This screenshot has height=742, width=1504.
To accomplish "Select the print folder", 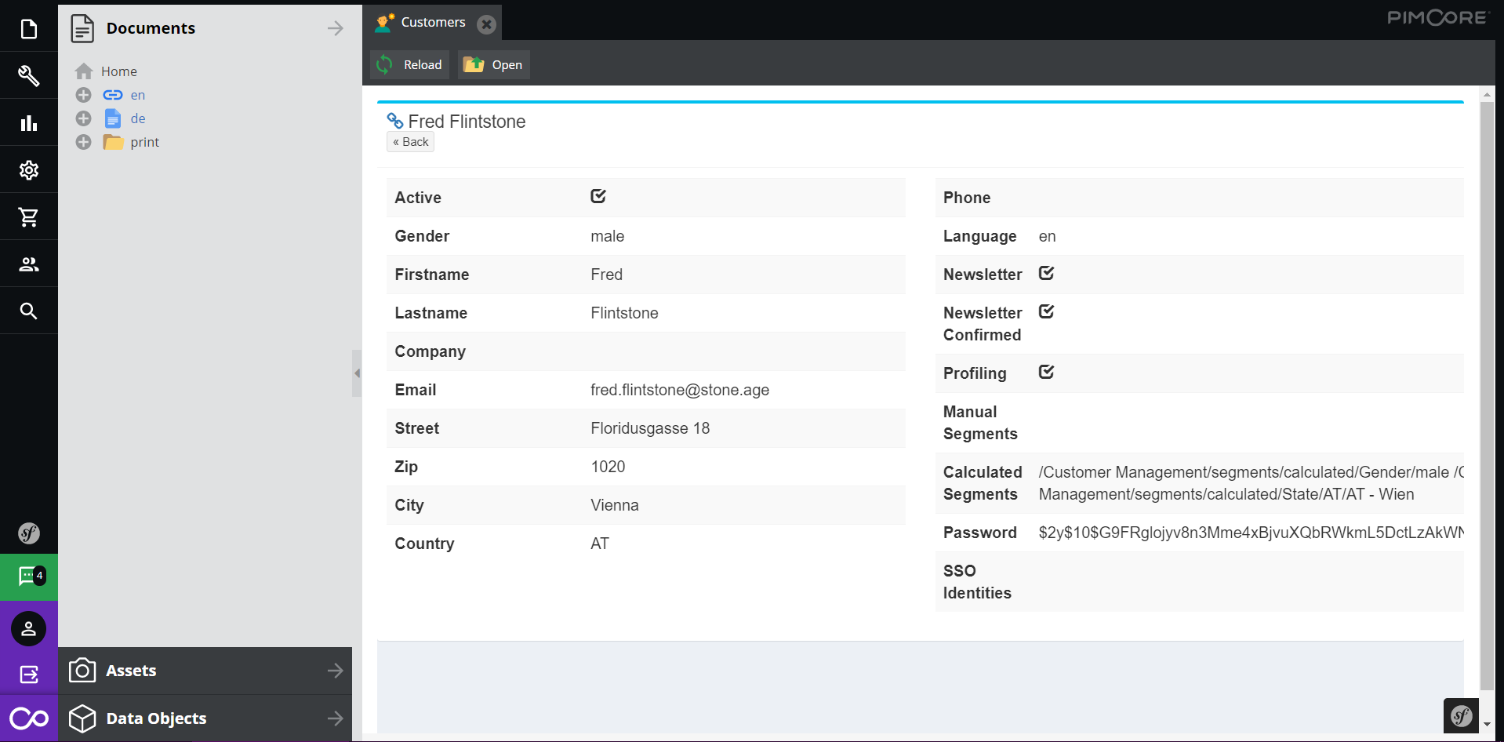I will [145, 142].
